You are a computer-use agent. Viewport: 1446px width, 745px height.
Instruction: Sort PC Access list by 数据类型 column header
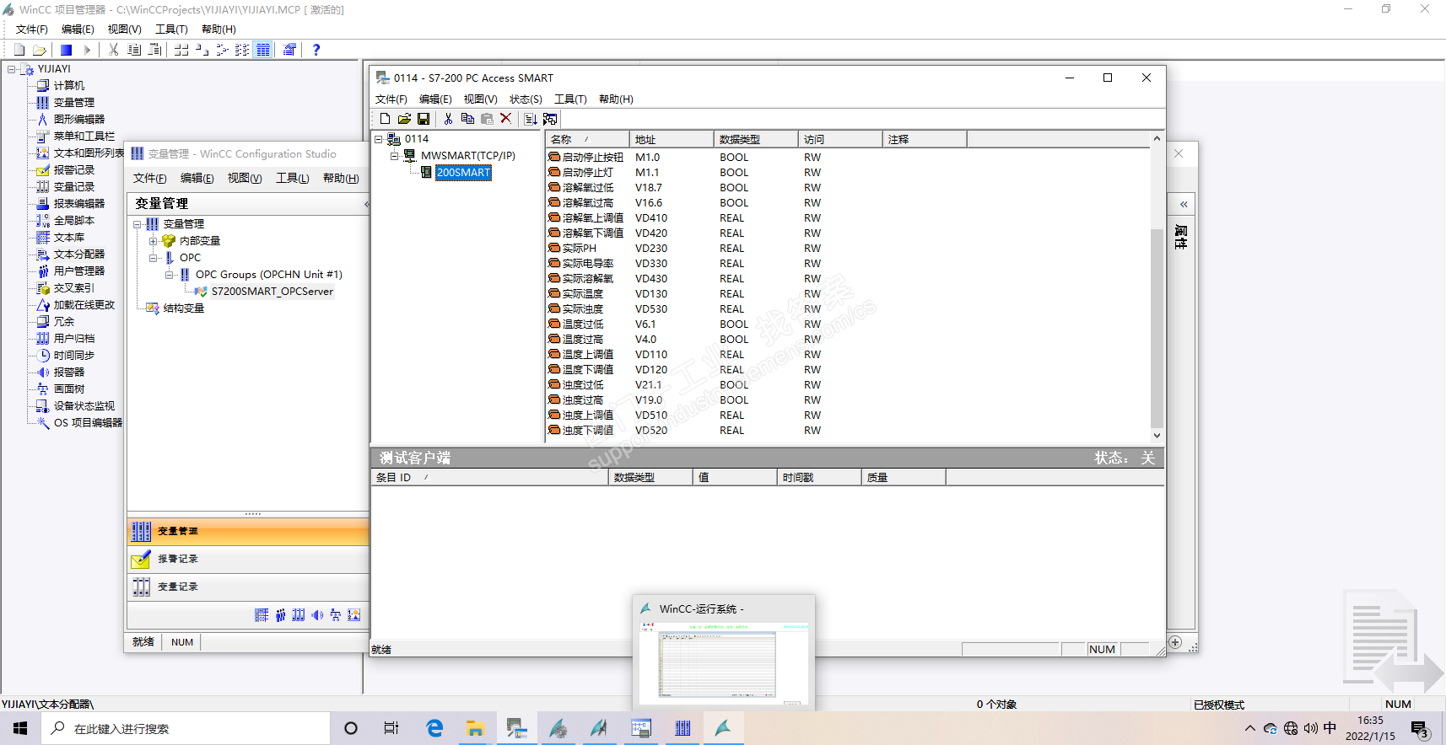click(756, 139)
